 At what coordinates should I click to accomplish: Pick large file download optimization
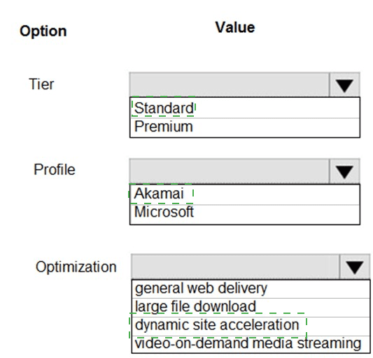(x=251, y=308)
